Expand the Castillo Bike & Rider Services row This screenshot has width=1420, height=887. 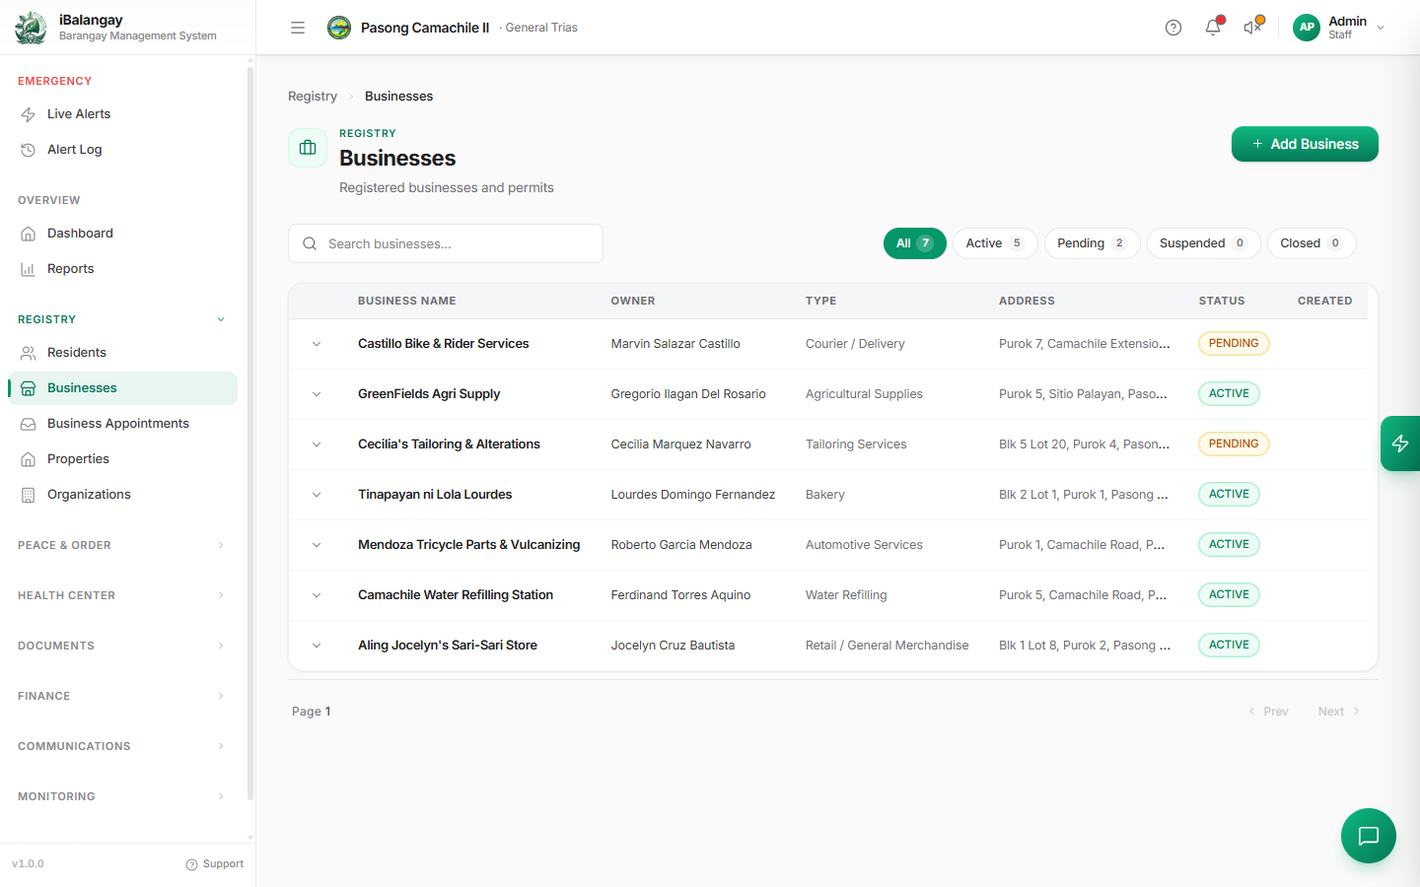pyautogui.click(x=317, y=344)
